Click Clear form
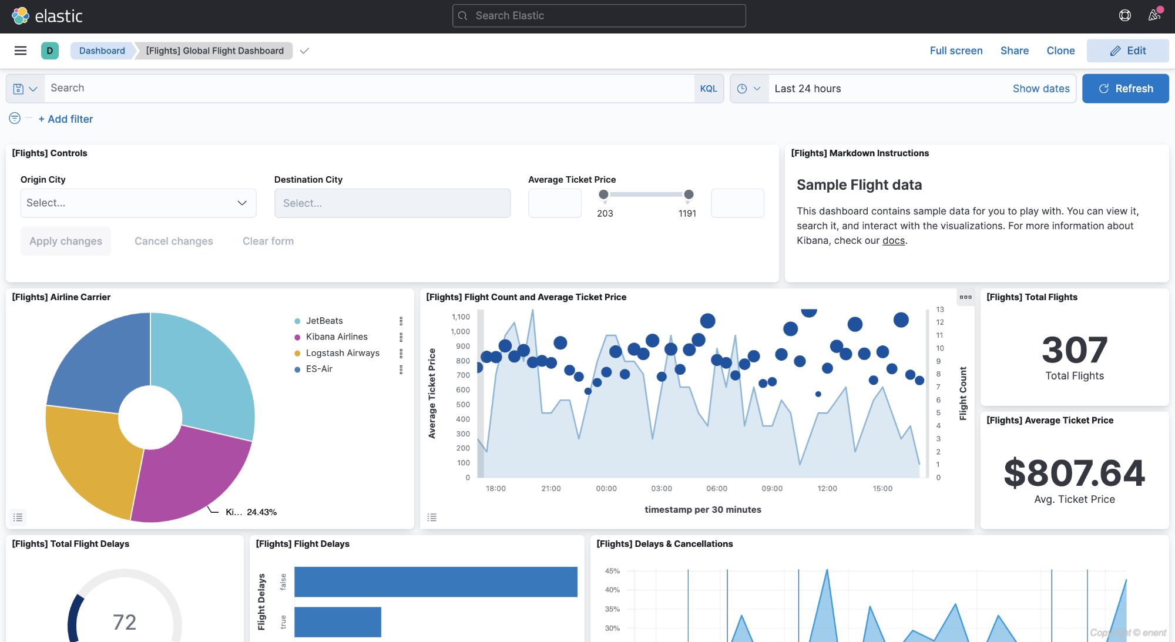The height and width of the screenshot is (642, 1175). click(x=268, y=241)
